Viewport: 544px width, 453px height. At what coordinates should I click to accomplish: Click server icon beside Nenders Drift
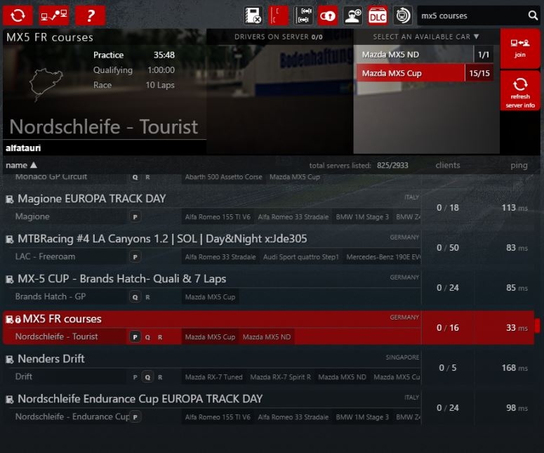(x=10, y=360)
